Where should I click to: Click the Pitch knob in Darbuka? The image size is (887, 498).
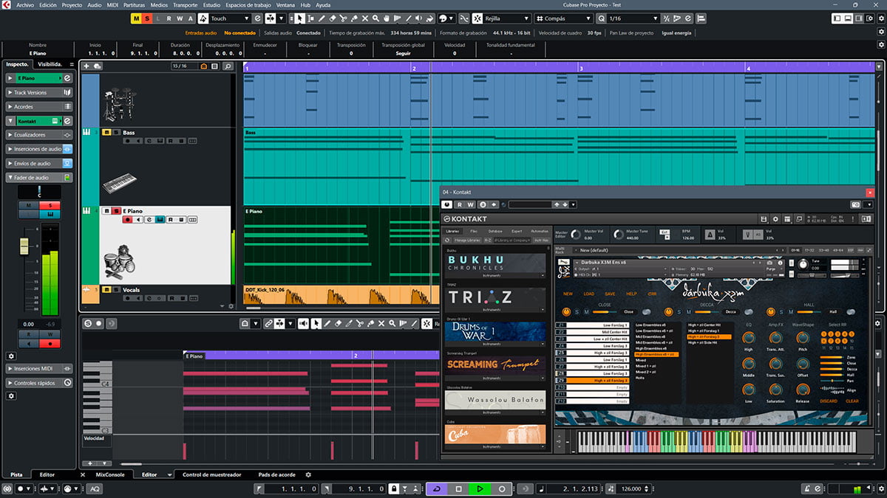point(803,338)
